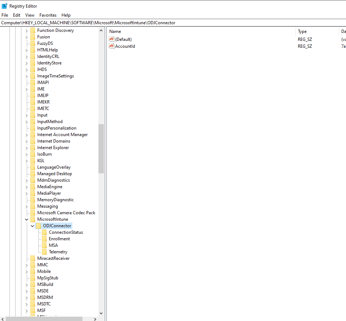Screen dimensions: 346x321
Task: Click REG_SZ type cell of AccountId
Action: [x=305, y=46]
